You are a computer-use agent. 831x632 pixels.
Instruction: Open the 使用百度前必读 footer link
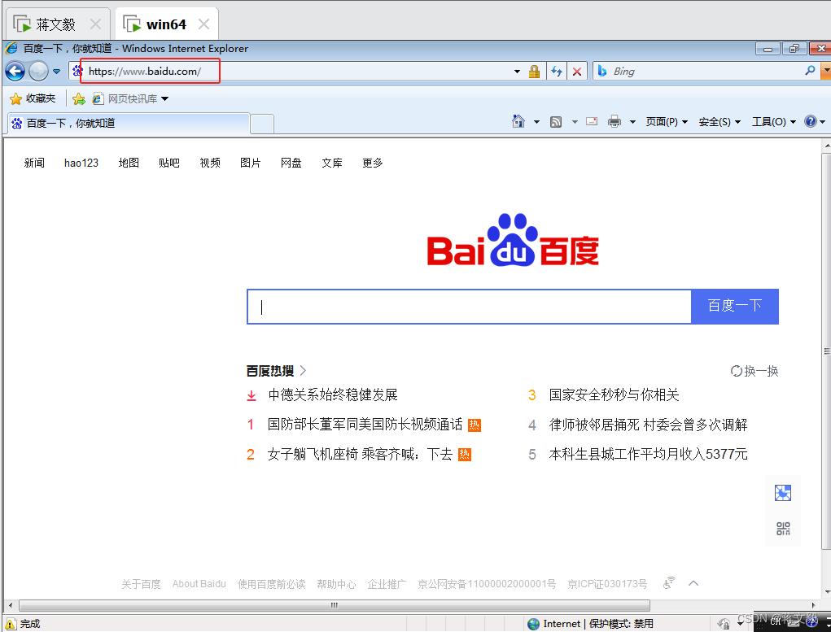coord(271,584)
